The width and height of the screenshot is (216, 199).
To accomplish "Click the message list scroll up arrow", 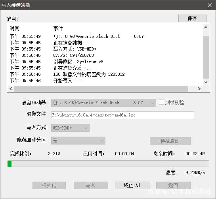I will (206, 27).
